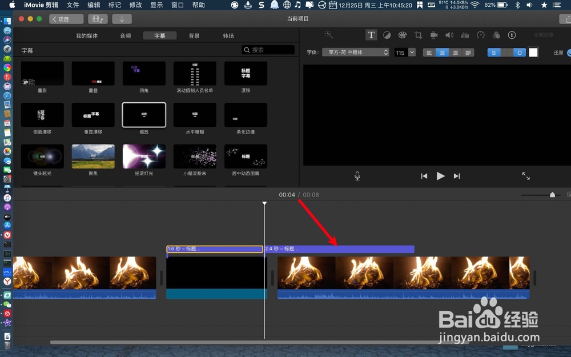Select the 重影 title thumbnail

pyautogui.click(x=42, y=74)
